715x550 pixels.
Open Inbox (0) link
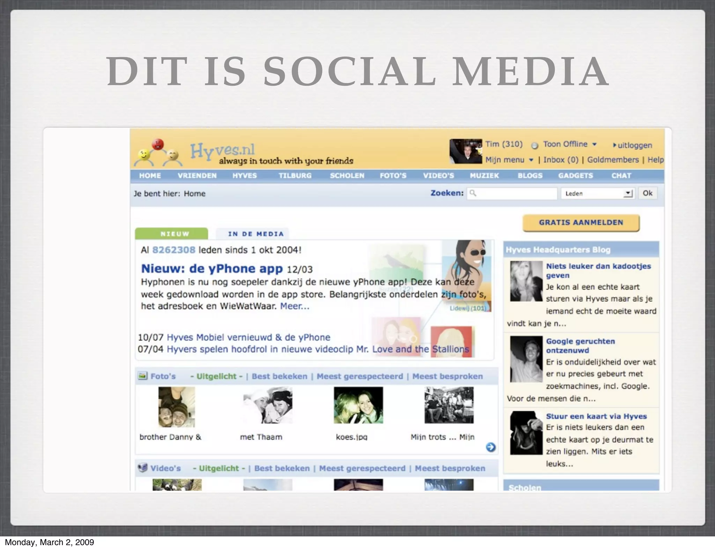pyautogui.click(x=561, y=160)
